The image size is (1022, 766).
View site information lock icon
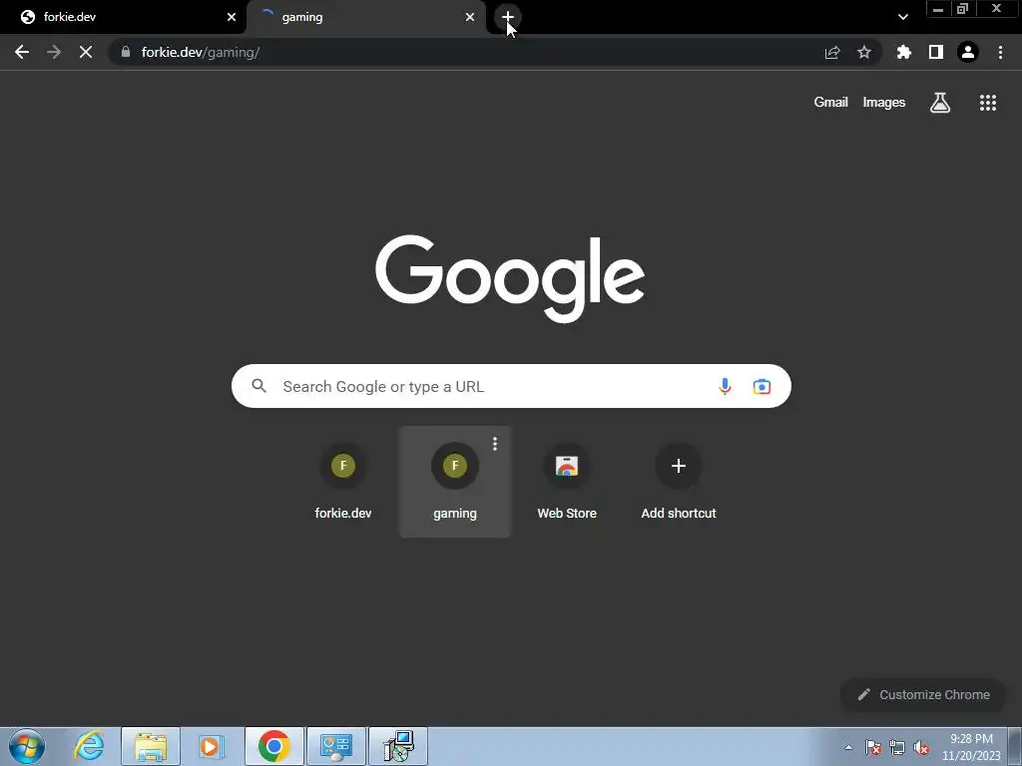pyautogui.click(x=126, y=52)
